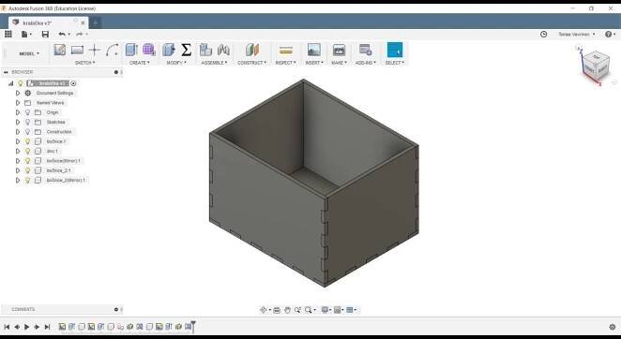The width and height of the screenshot is (621, 339).
Task: Open Change Parameters sigma tool
Action: click(x=186, y=50)
